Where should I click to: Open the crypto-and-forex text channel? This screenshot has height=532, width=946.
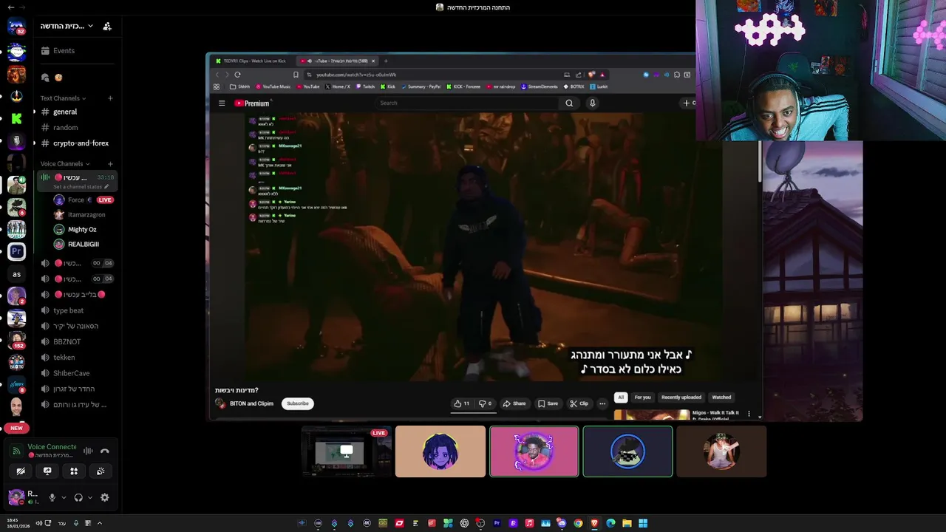tap(77, 143)
